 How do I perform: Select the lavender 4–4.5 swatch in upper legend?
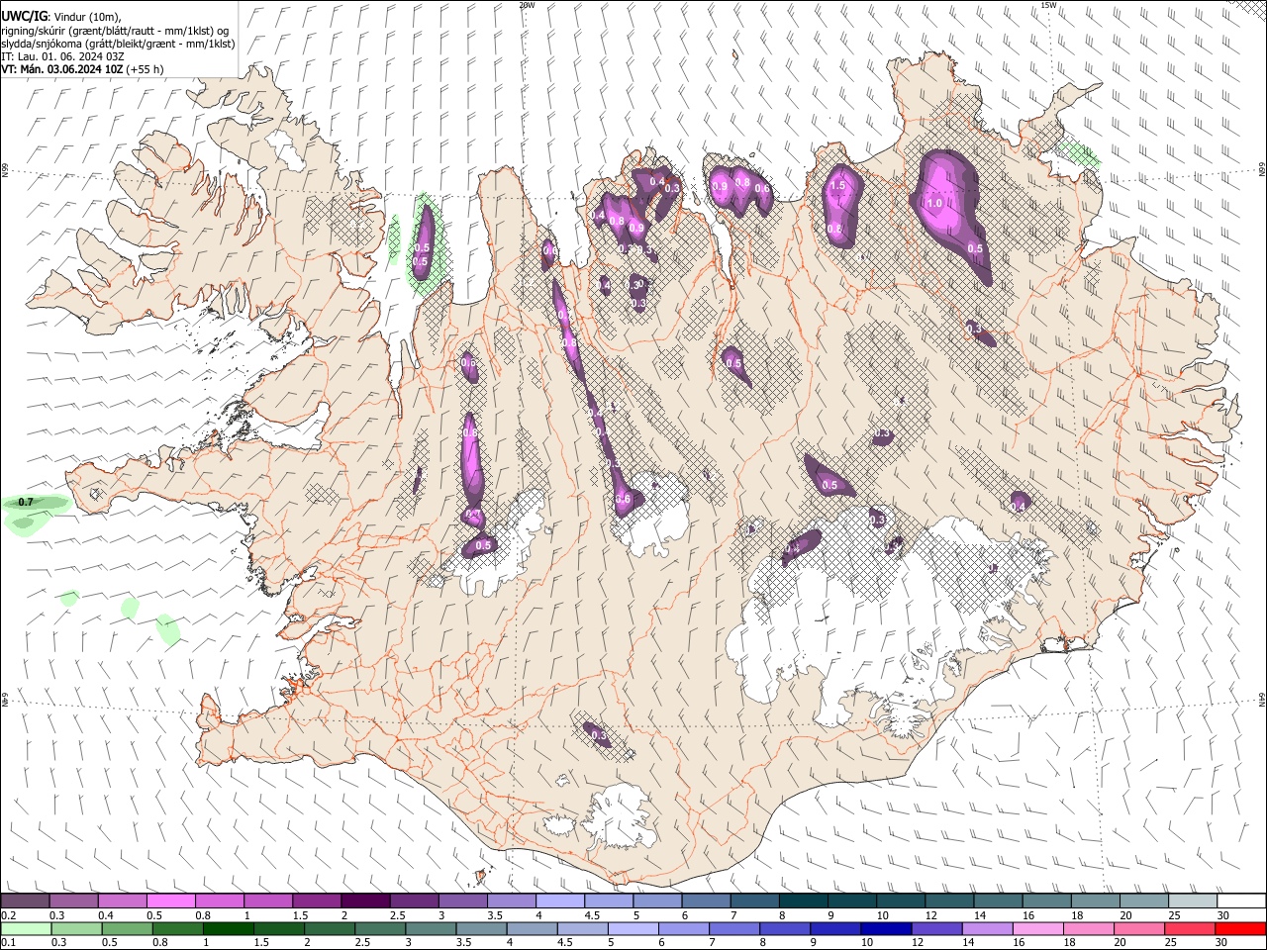coord(559,901)
